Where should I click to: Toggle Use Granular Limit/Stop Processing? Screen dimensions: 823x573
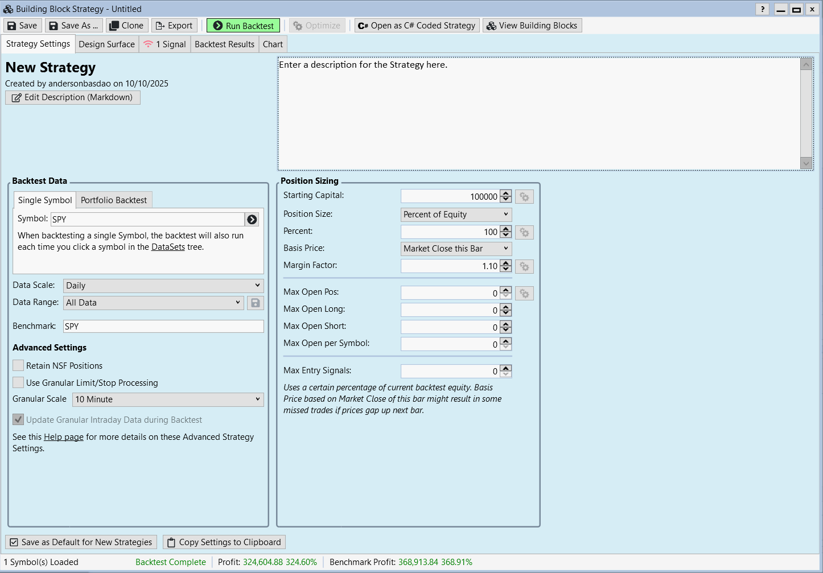[x=19, y=383]
